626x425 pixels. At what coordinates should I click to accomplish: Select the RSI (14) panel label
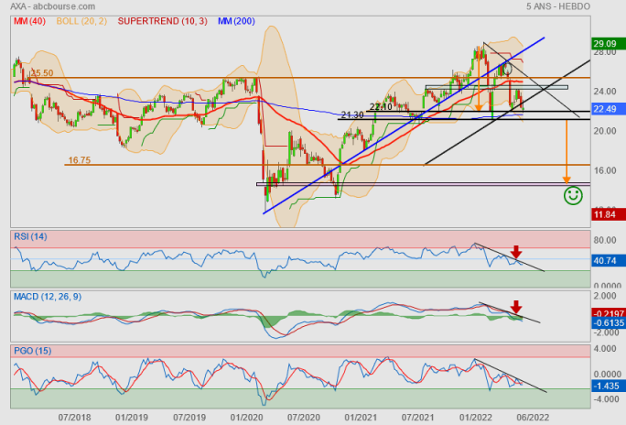[30, 237]
